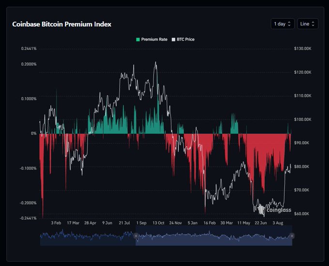Open the Line chart type dropdown
Viewport: 329px width, 266px height.
[308, 24]
